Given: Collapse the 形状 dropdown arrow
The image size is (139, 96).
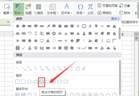Looking at the screenshot, I should [22, 13].
